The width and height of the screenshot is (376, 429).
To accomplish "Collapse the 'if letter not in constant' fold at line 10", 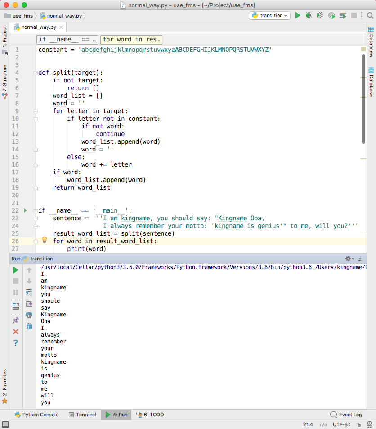I will pos(36,119).
